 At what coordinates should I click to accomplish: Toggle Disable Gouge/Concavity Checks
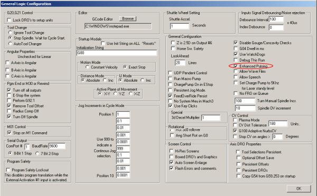(236, 43)
